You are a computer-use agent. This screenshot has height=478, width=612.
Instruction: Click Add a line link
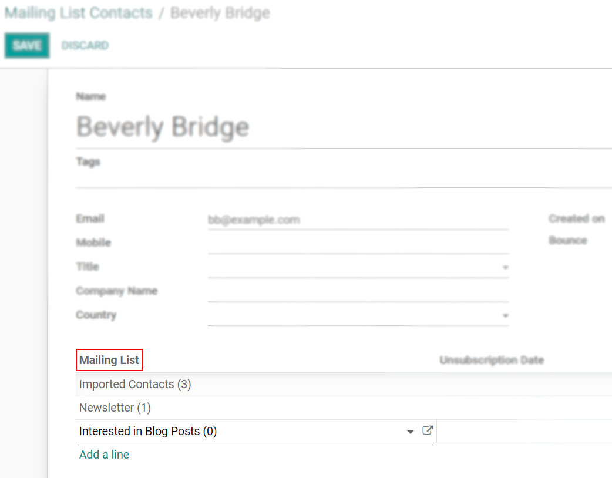click(x=104, y=455)
